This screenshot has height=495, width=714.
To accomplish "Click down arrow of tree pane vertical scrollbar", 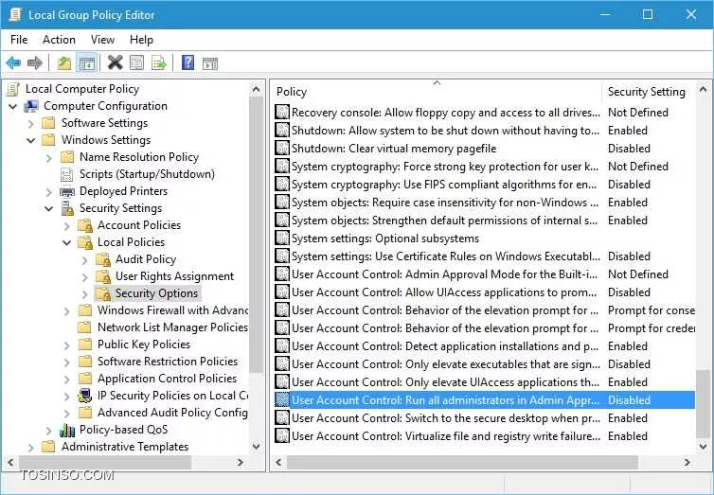I will click(256, 447).
